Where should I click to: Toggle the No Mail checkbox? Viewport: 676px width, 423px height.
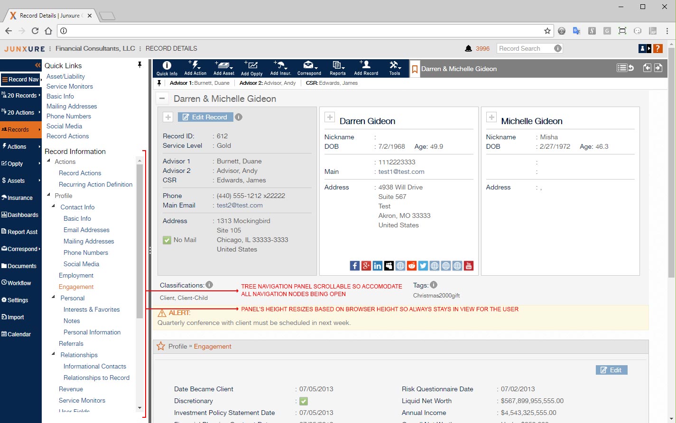167,240
